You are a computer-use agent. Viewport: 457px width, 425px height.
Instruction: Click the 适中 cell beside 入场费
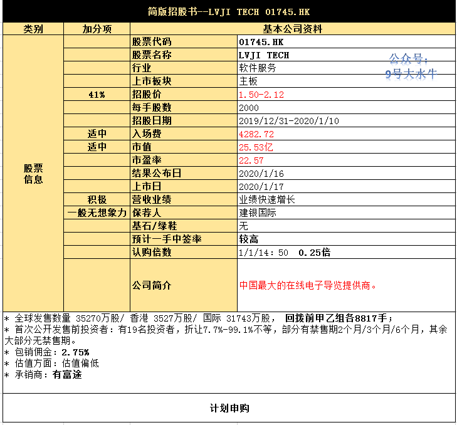pyautogui.click(x=97, y=134)
